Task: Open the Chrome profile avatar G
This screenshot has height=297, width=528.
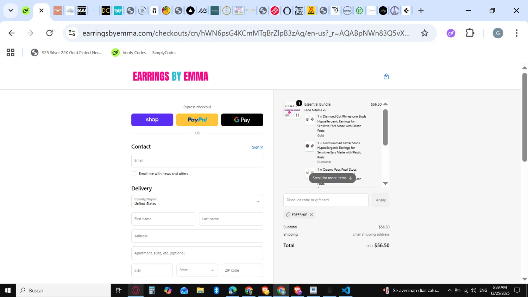Action: pos(498,33)
